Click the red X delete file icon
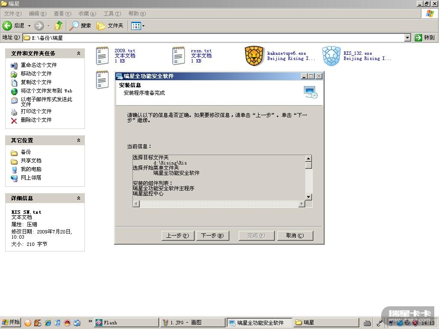The height and width of the screenshot is (329, 439). (14, 120)
